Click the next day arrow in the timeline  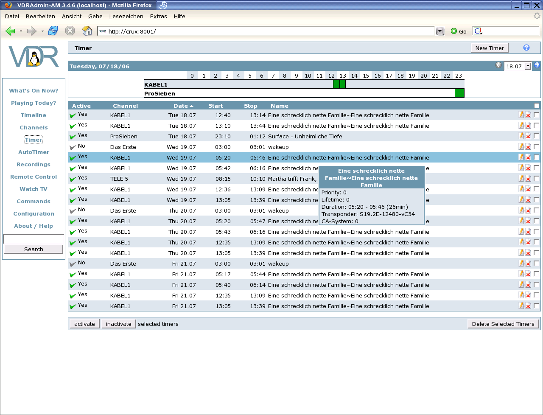coord(537,65)
